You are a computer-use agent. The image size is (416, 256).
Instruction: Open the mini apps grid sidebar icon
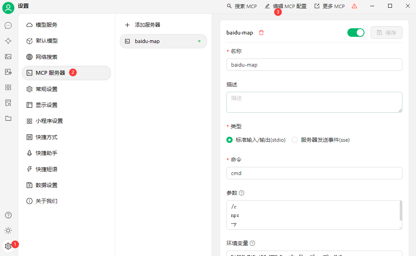8,88
